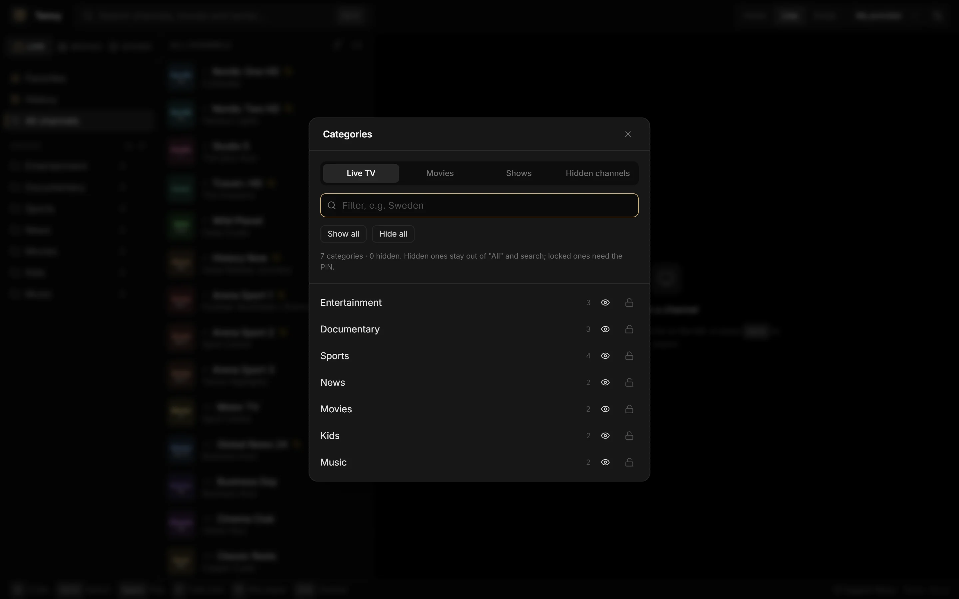Click the Sports padlock icon

click(x=629, y=356)
